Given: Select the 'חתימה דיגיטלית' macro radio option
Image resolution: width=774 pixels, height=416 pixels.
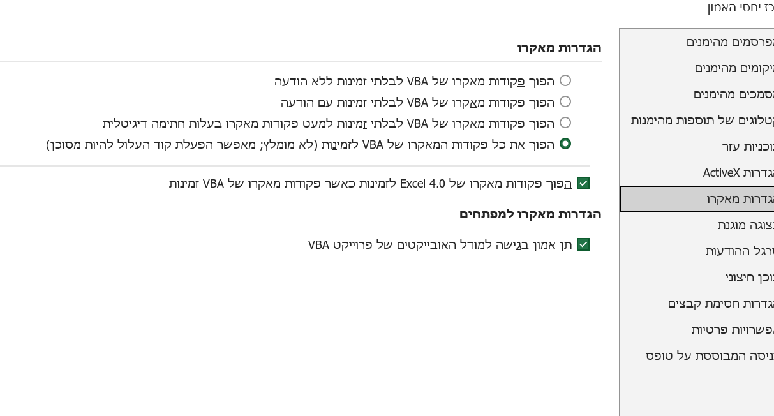Looking at the screenshot, I should click(x=565, y=123).
